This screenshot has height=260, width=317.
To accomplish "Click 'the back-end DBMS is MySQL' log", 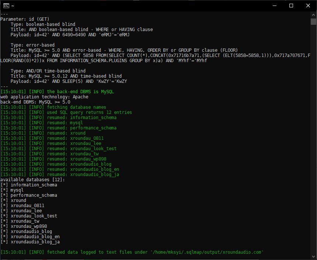I will coord(57,92).
